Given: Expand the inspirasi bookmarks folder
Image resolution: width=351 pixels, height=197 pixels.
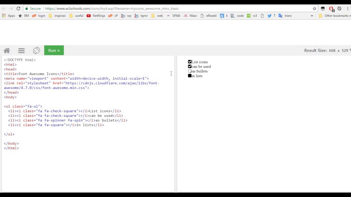Looking at the screenshot, I should tap(57, 16).
